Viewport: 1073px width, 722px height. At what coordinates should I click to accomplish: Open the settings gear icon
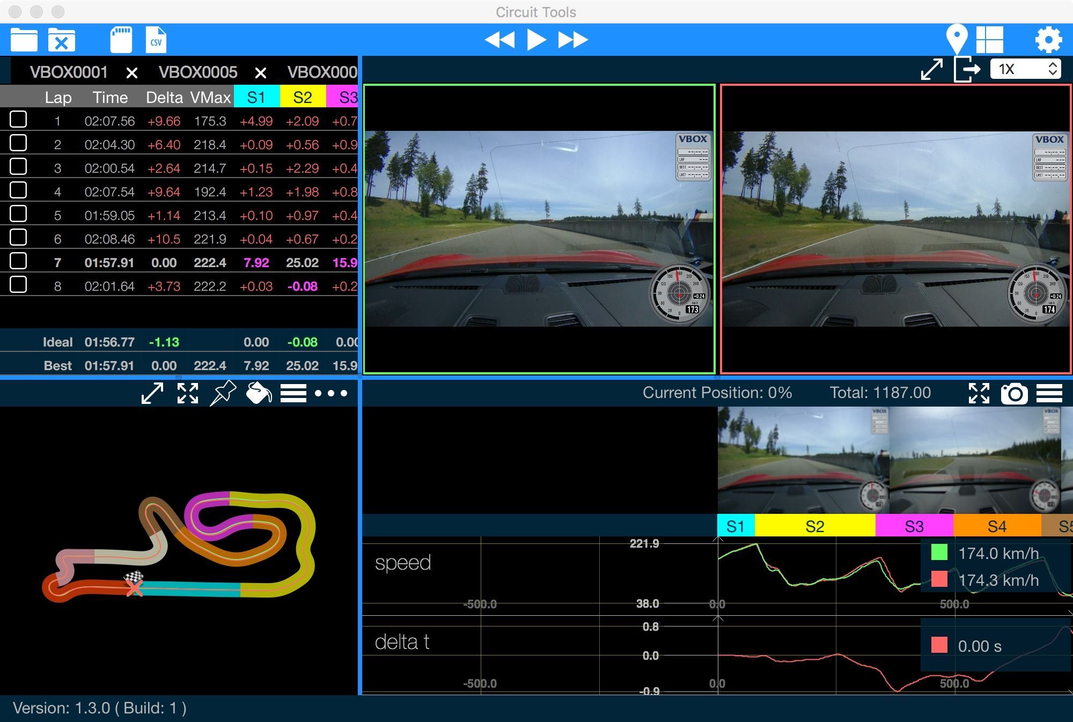point(1048,40)
